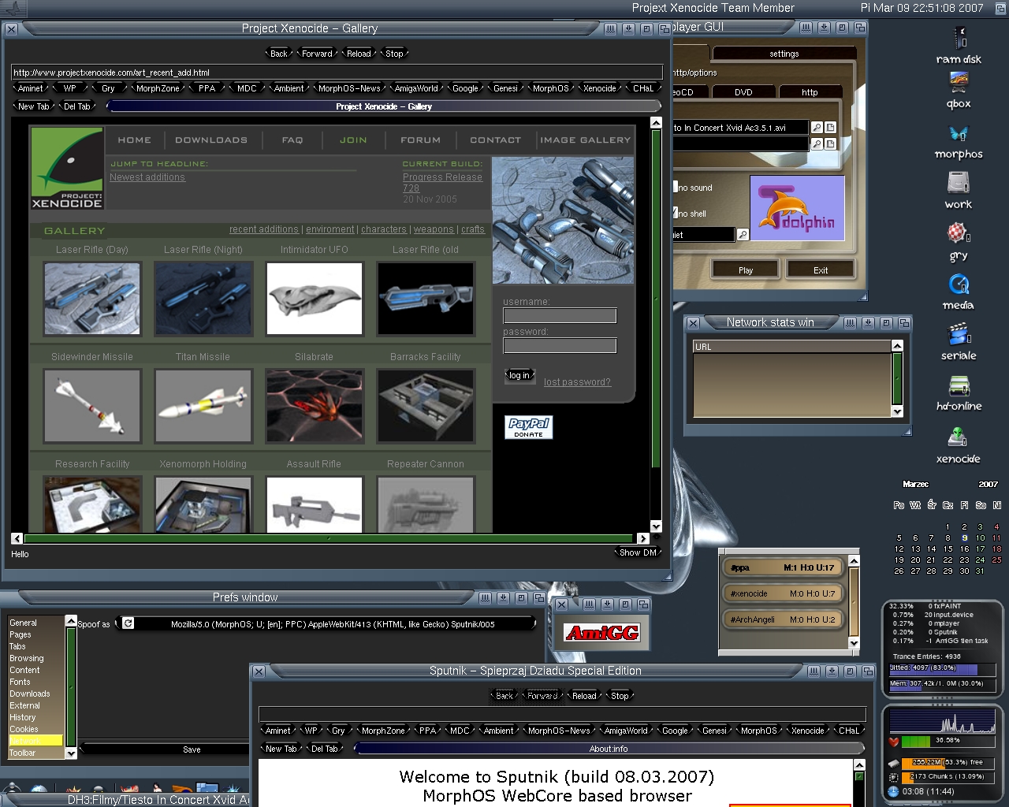Click the AmiGG logo
Image resolution: width=1009 pixels, height=807 pixels.
pos(601,633)
